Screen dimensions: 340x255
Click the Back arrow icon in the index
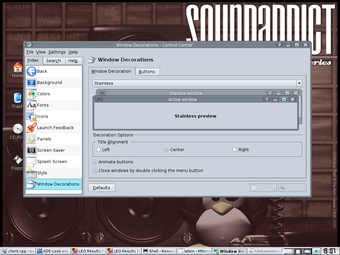pos(32,71)
